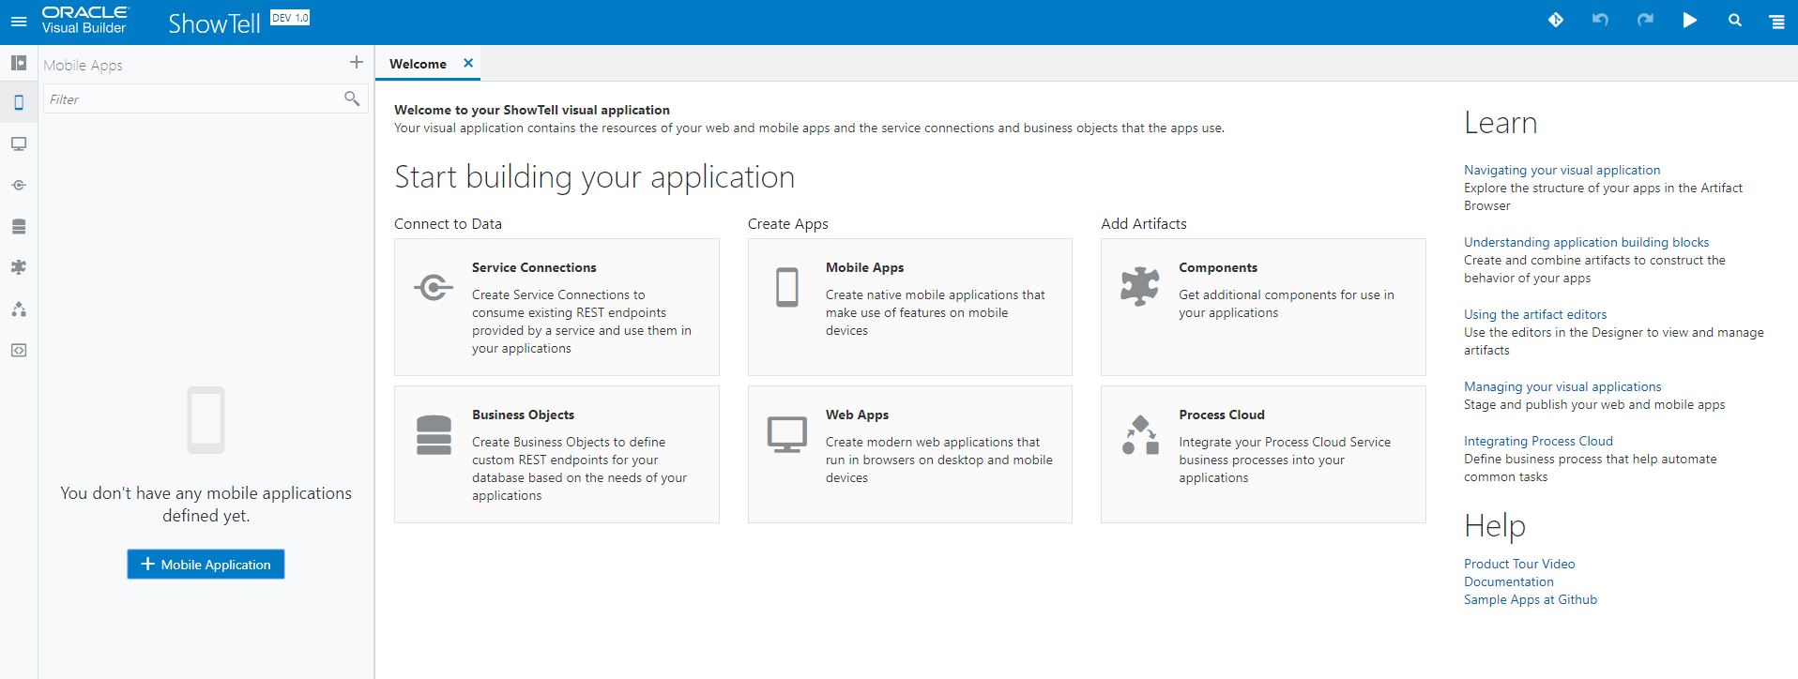Click the Filter input field
The image size is (1798, 679).
pos(206,98)
